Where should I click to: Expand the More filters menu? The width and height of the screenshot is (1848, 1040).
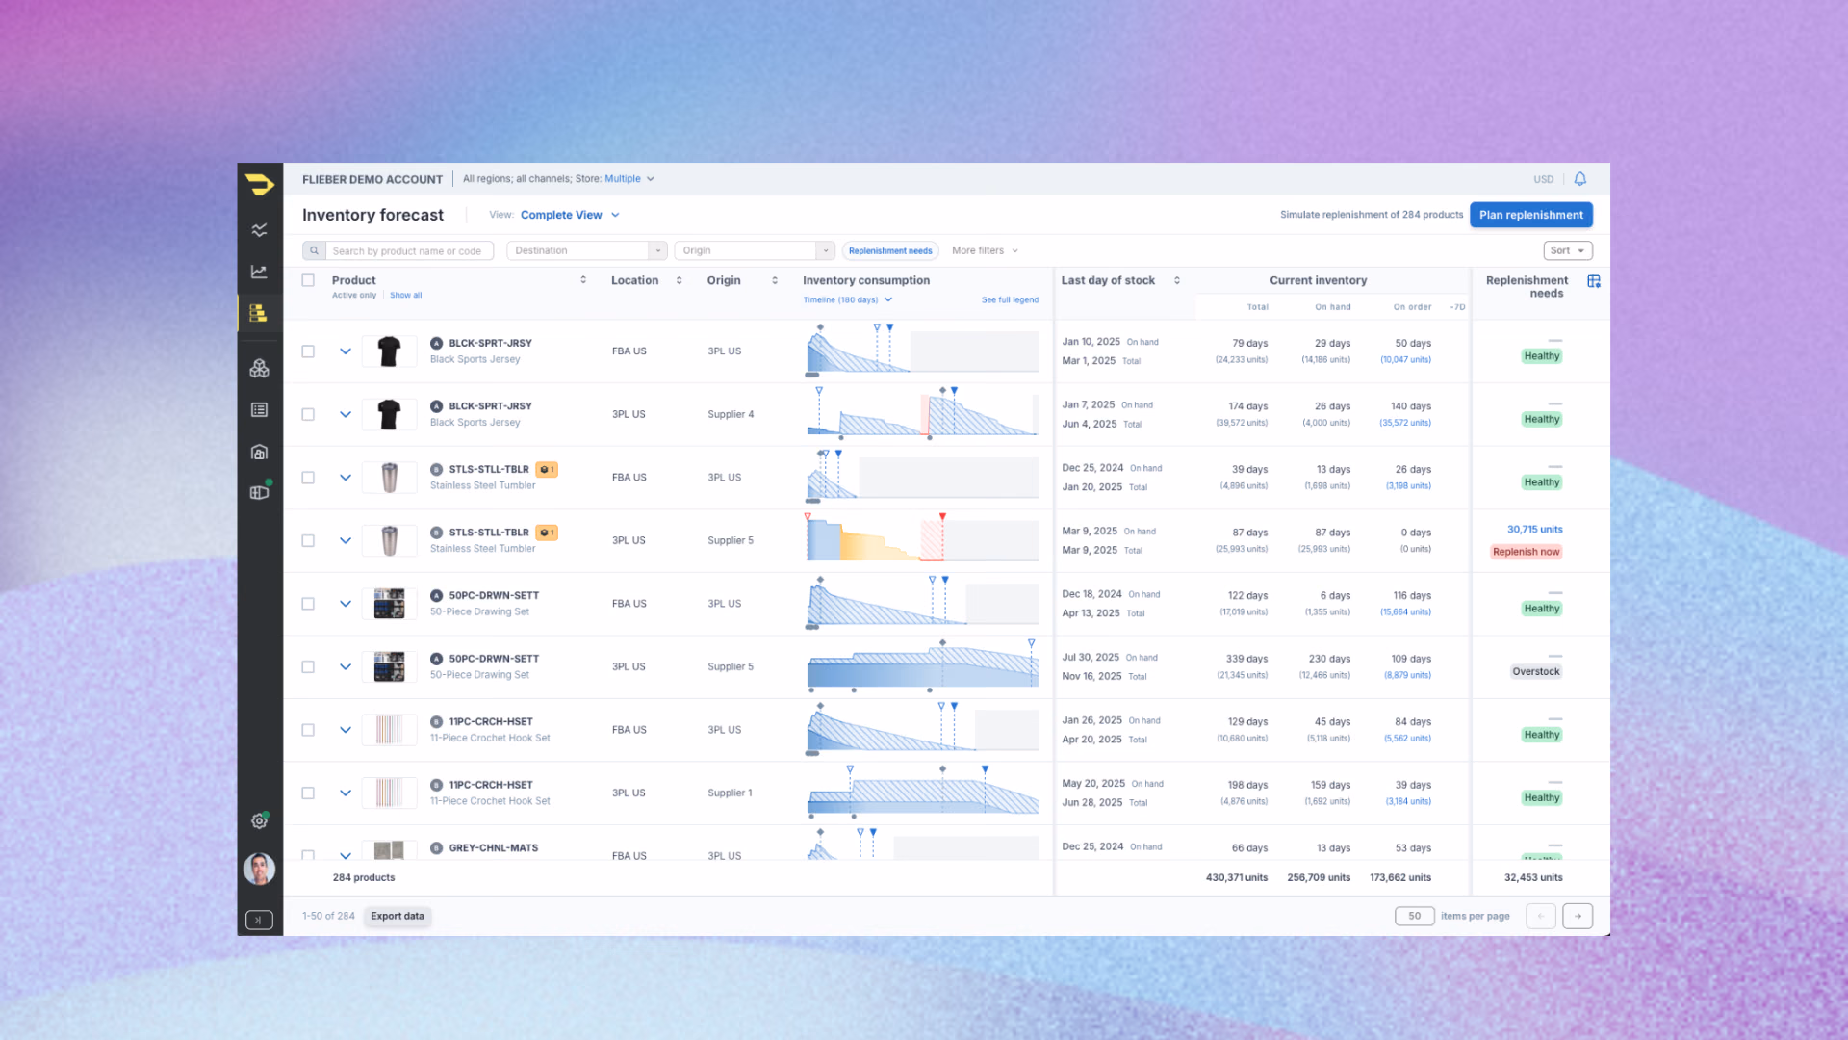point(985,250)
